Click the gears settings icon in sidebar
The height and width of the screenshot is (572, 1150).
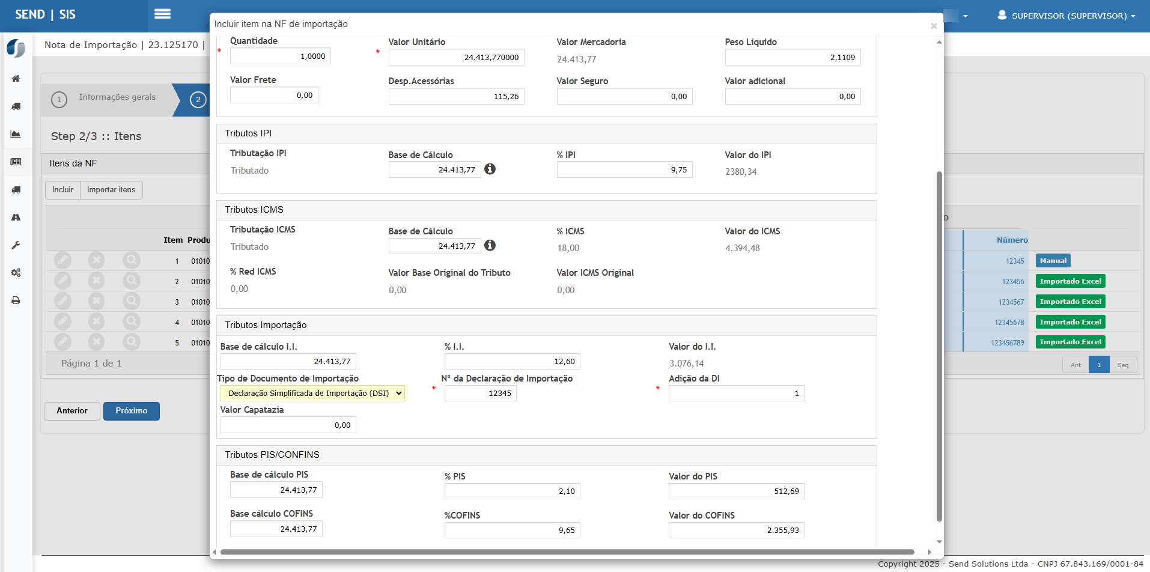[x=16, y=273]
